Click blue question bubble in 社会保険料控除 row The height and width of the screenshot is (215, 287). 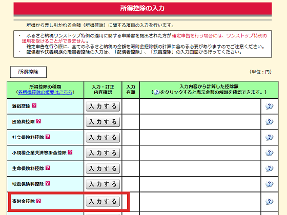tap(269, 137)
